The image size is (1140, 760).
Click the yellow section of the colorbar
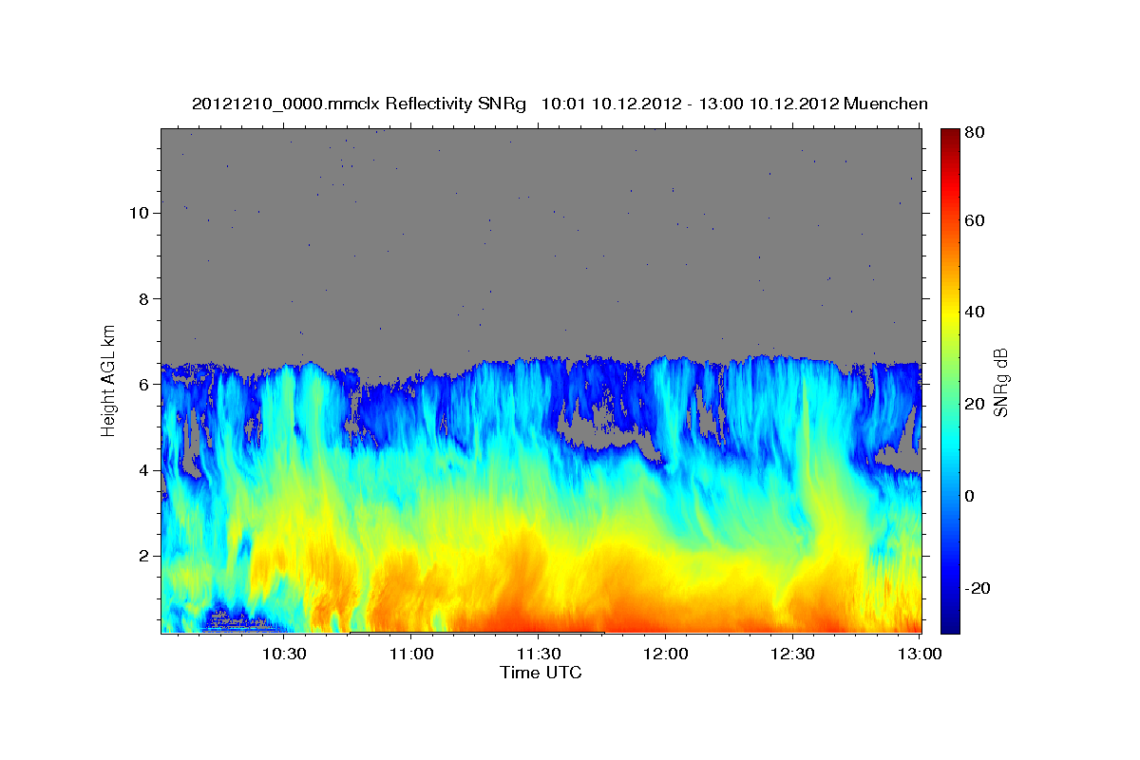(x=950, y=313)
